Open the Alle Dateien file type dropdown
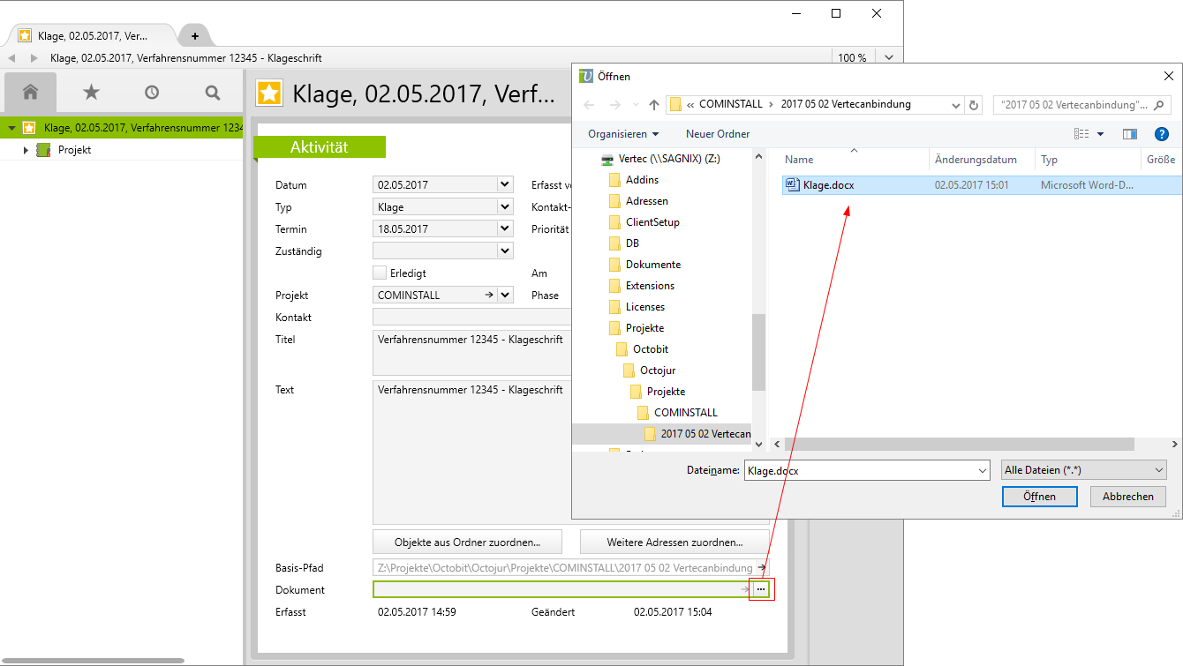The width and height of the screenshot is (1183, 666). [x=1084, y=470]
